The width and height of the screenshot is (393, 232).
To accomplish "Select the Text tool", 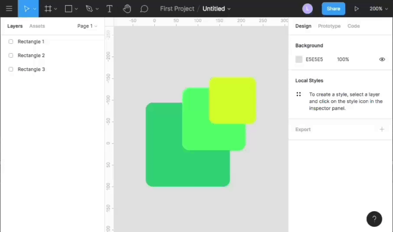I will click(x=109, y=8).
